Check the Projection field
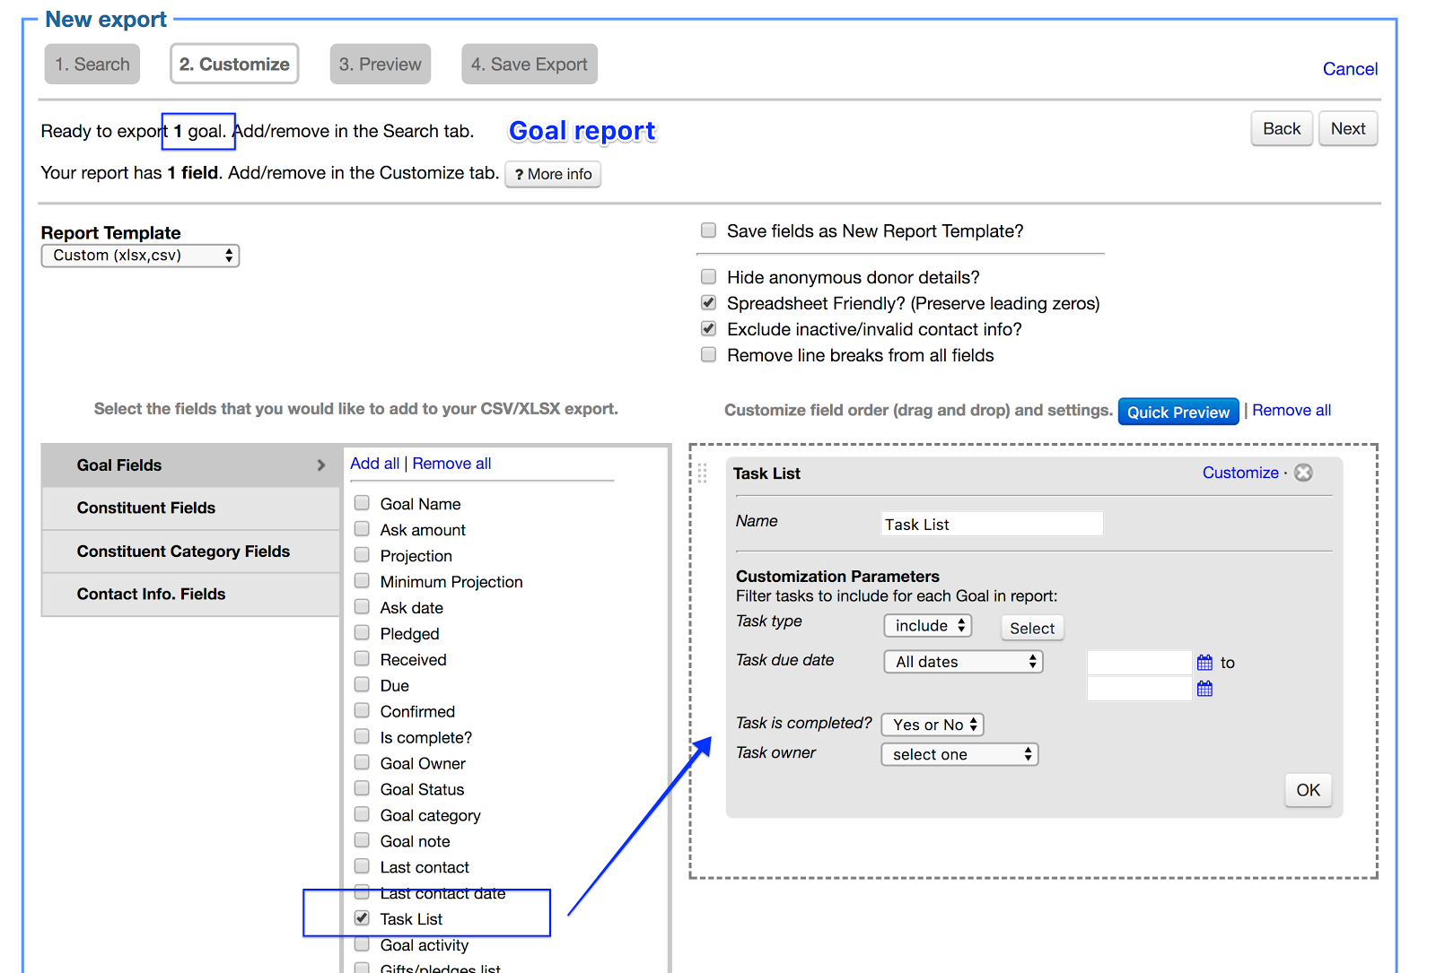 click(362, 554)
